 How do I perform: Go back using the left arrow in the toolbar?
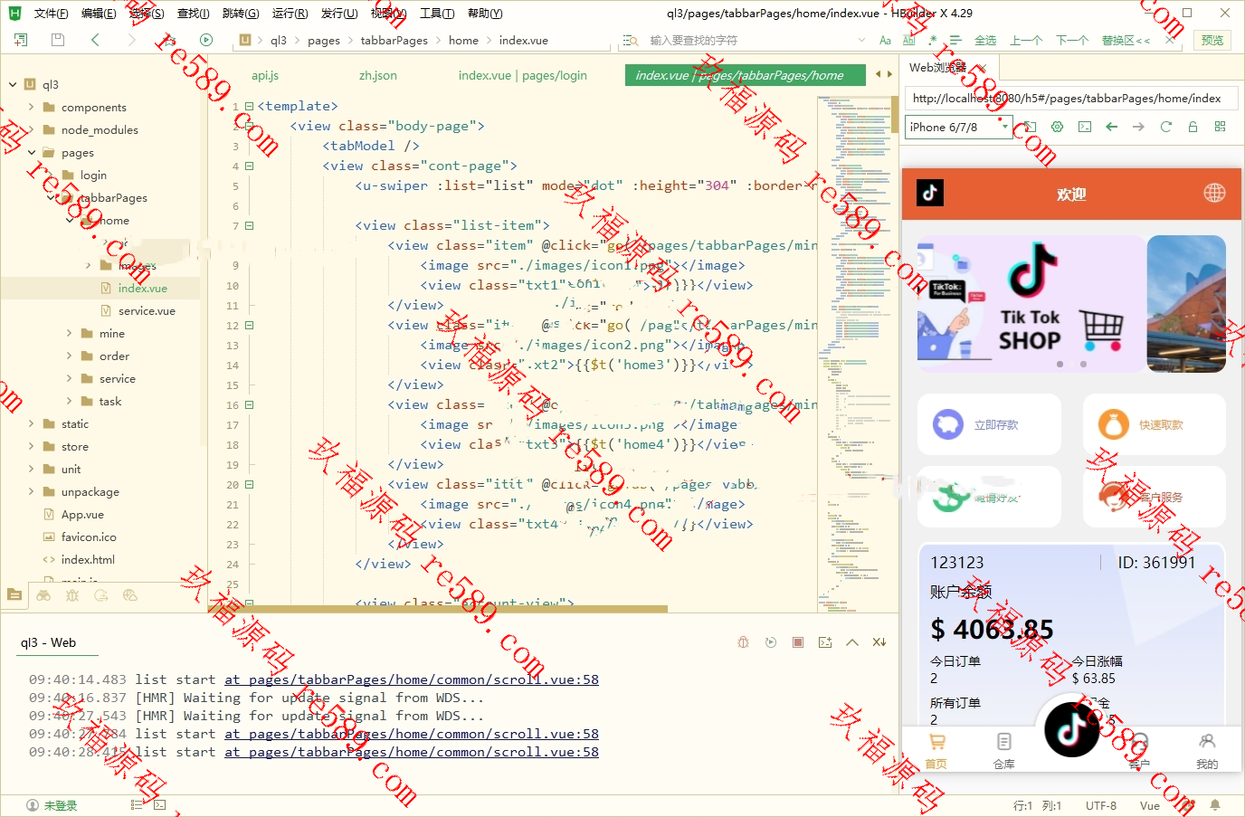click(x=95, y=40)
